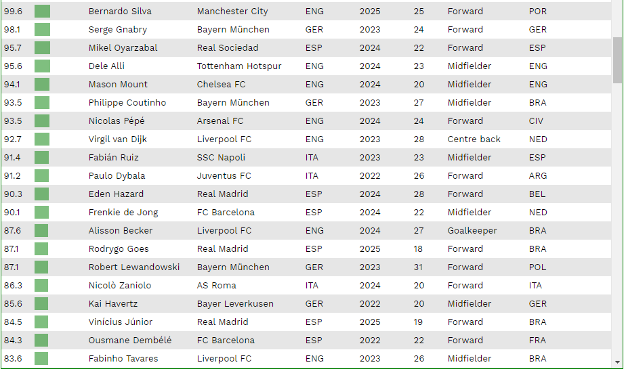
Task: Click the scroll down arrow of the table
Action: pos(618,362)
